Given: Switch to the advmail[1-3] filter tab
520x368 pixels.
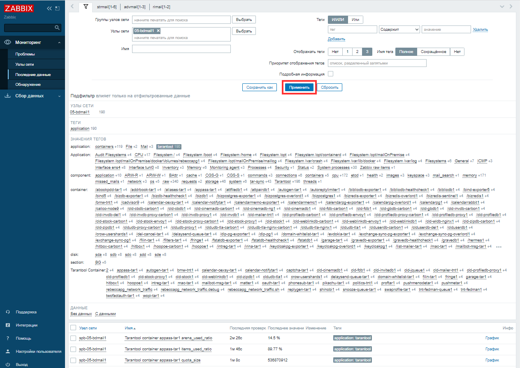Looking at the screenshot, I should pyautogui.click(x=135, y=7).
